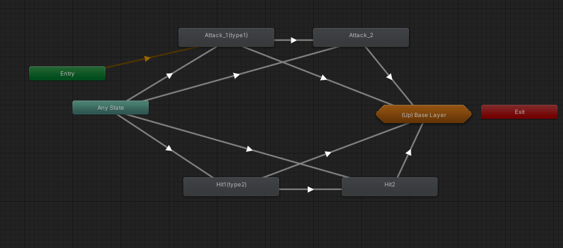
Task: Select the Entry node
Action: click(x=67, y=74)
